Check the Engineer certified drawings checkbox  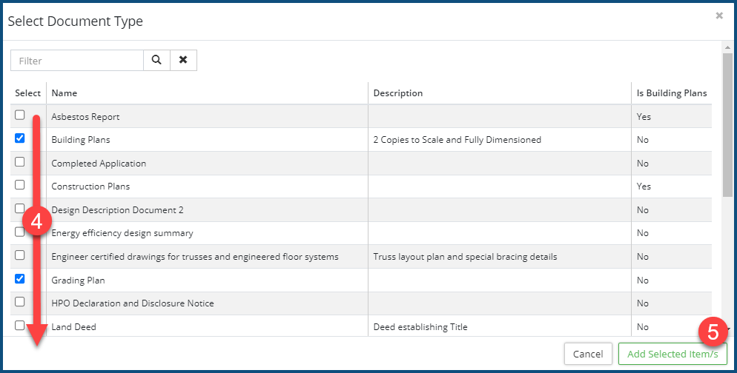point(20,255)
